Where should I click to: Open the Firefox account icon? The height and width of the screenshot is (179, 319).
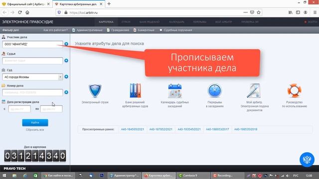click(306, 12)
